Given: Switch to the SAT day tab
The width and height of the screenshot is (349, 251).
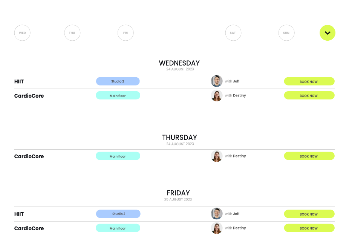Looking at the screenshot, I should click(x=233, y=33).
